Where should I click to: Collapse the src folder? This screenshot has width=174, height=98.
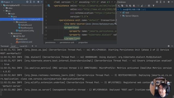4,11
